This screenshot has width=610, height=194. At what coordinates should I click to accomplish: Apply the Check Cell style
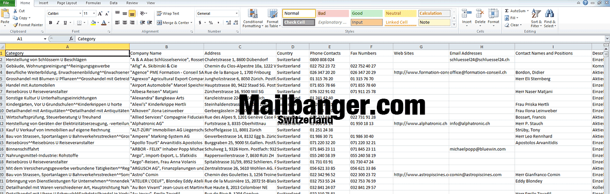tap(298, 22)
